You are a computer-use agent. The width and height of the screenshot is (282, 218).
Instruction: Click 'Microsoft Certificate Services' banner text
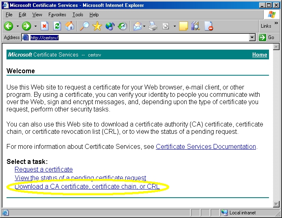(x=43, y=54)
